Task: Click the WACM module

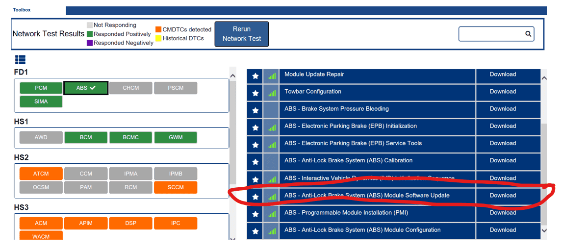Action: click(41, 236)
